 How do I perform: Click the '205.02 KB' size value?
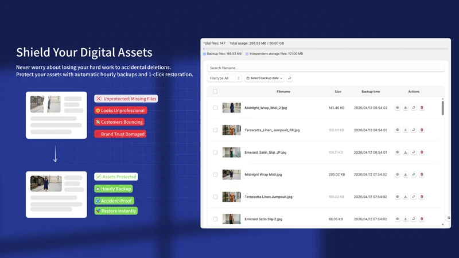click(x=337, y=174)
